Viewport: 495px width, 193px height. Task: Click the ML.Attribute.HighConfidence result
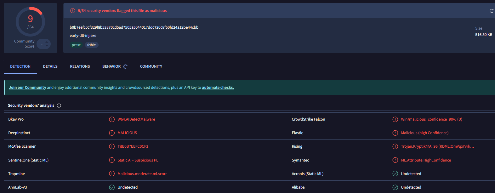426,160
